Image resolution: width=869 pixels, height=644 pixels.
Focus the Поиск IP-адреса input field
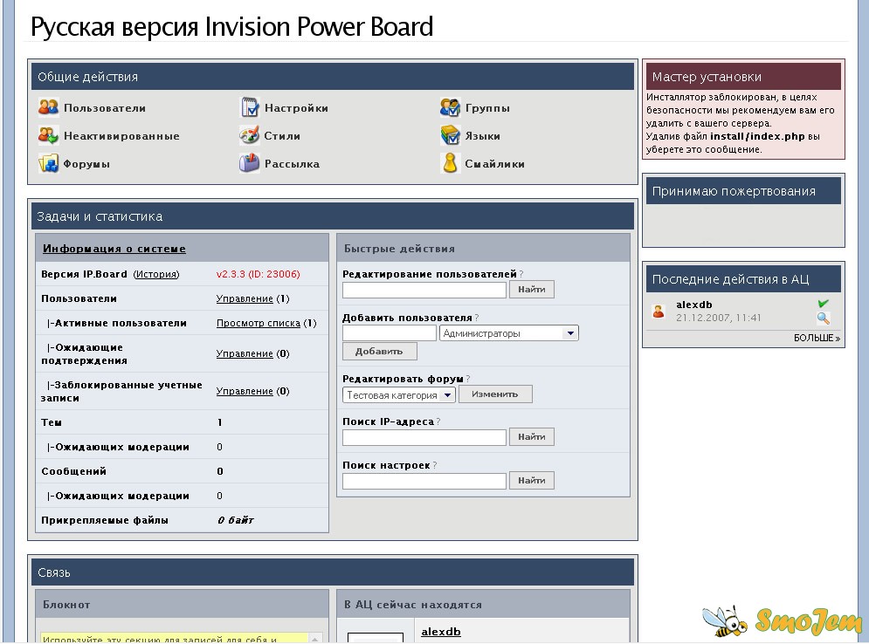[x=424, y=437]
